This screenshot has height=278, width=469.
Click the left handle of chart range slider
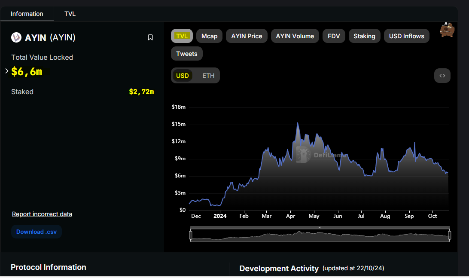tap(191, 235)
